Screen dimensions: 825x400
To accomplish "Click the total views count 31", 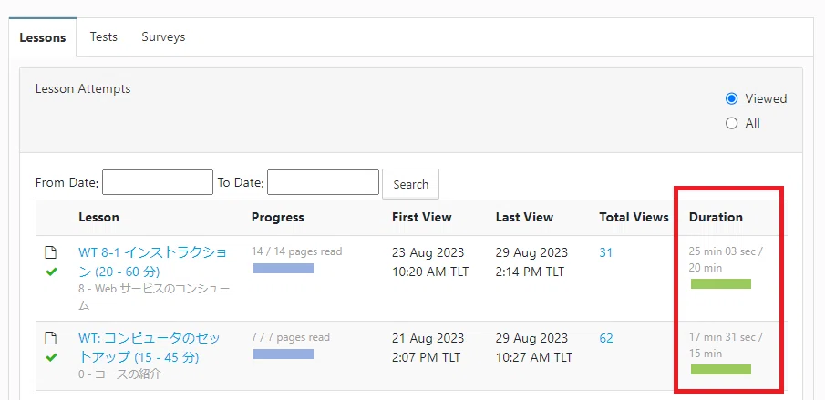I will click(606, 252).
